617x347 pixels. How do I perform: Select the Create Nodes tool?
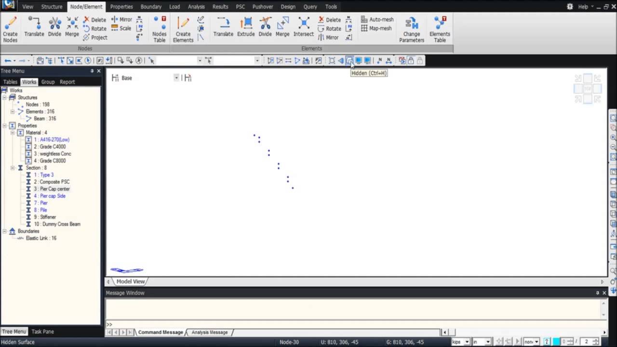click(x=10, y=29)
